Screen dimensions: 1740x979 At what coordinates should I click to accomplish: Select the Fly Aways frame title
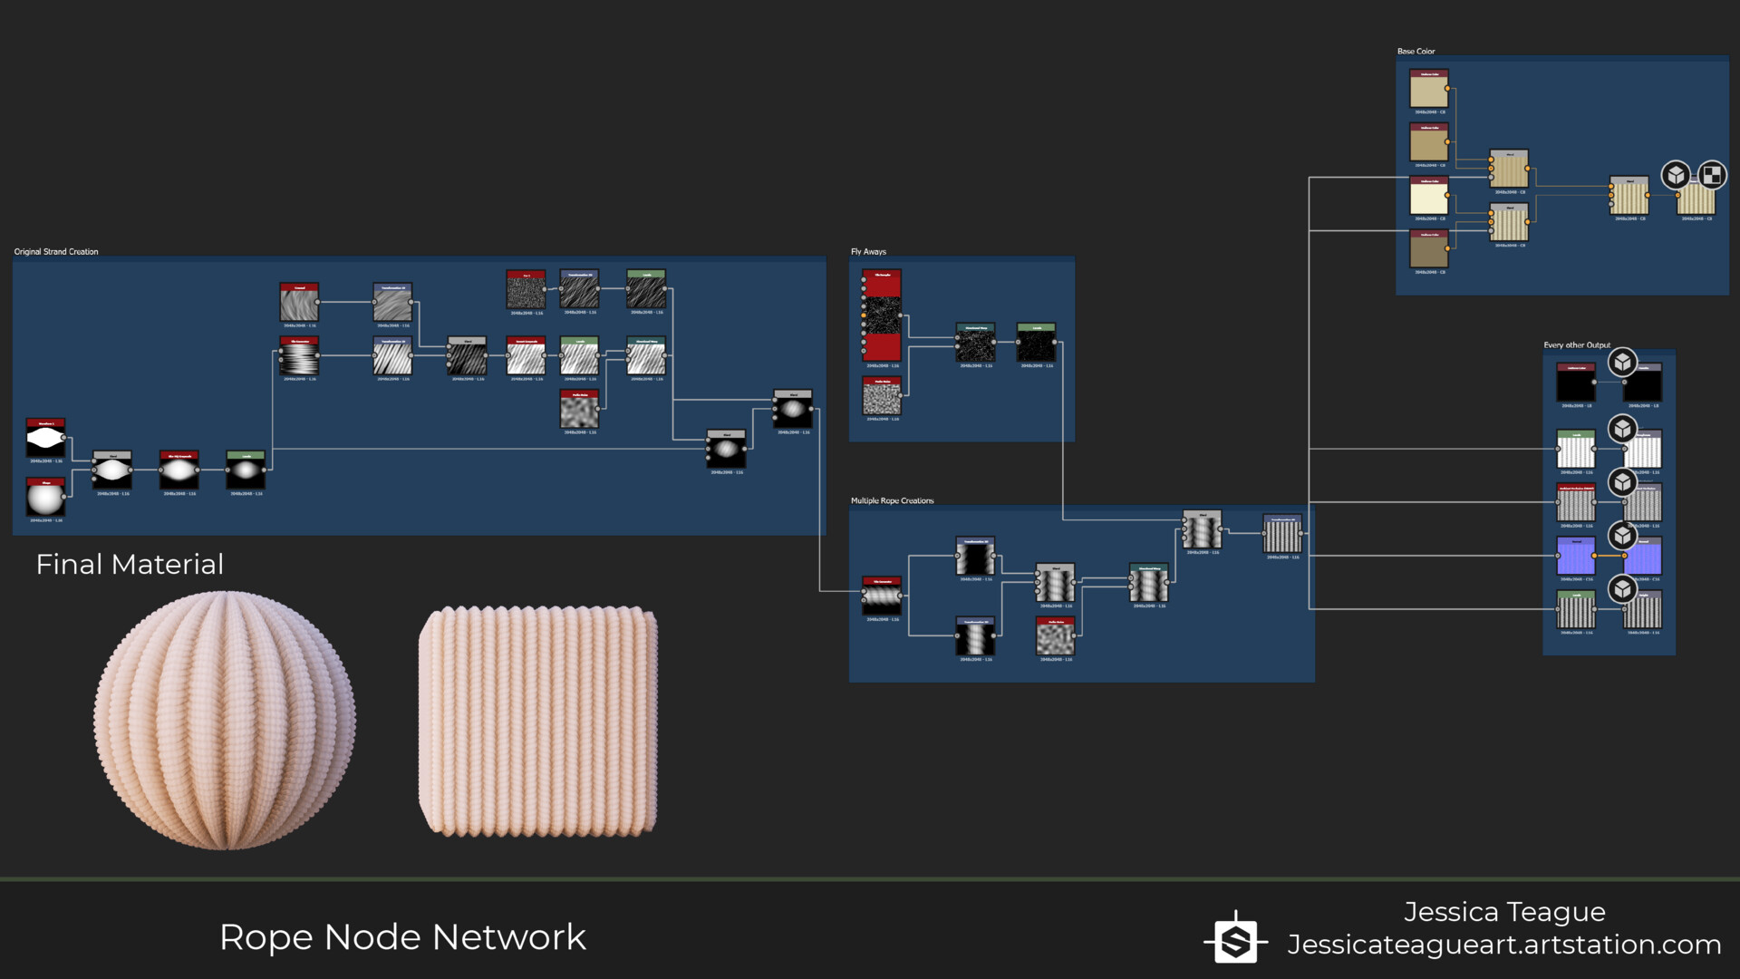coord(868,252)
